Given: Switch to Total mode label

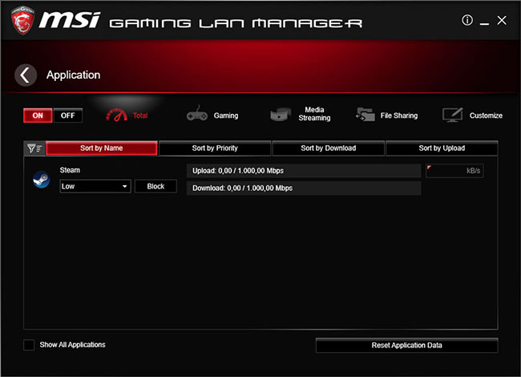Looking at the screenshot, I should pyautogui.click(x=140, y=116).
